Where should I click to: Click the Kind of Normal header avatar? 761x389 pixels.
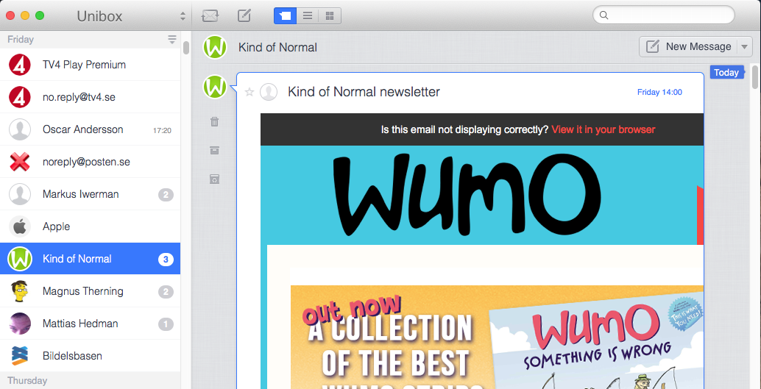(x=214, y=47)
